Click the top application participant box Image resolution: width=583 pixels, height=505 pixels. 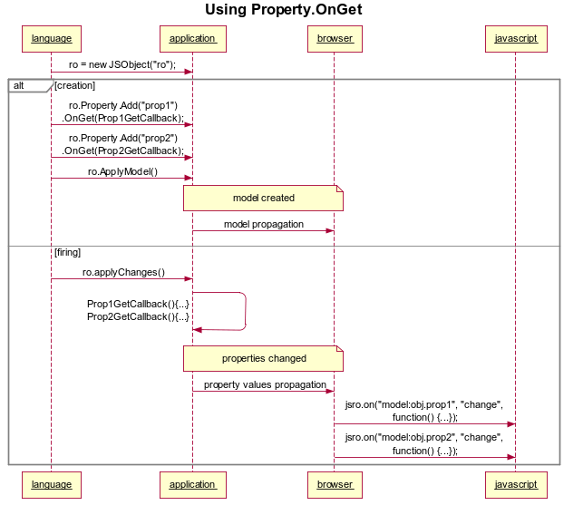192,39
